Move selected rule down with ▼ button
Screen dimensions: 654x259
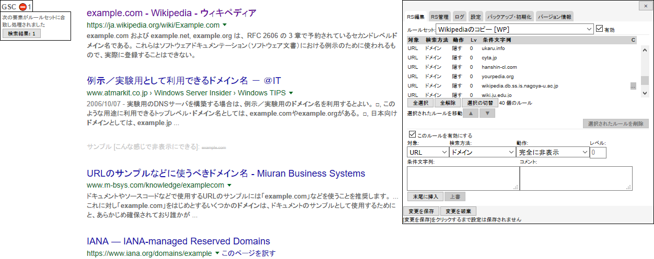coord(487,113)
